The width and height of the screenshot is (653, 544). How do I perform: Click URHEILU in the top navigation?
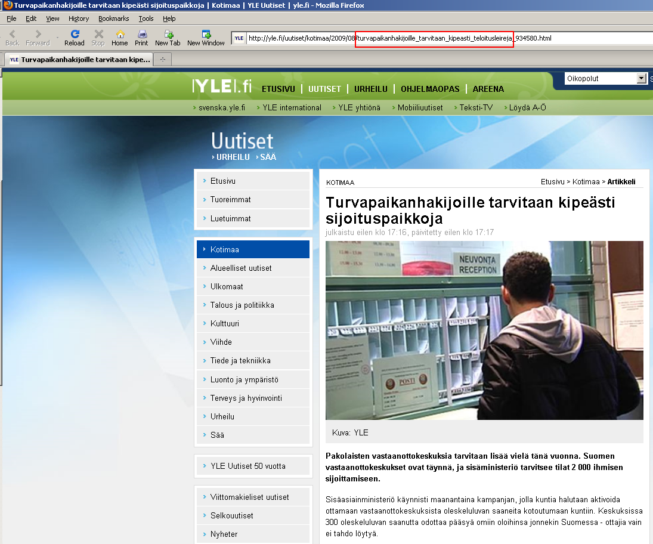tap(370, 89)
